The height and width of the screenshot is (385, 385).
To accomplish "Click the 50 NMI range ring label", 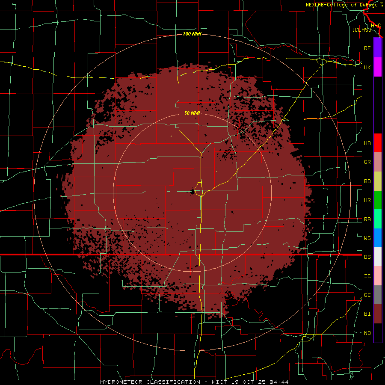I will [192, 113].
